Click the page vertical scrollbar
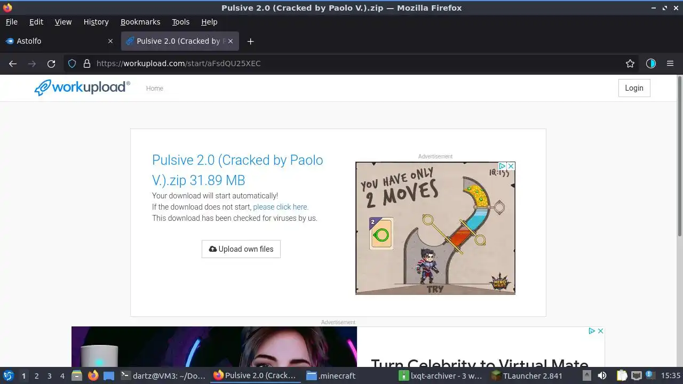Viewport: 683px width, 384px height. coord(680,156)
